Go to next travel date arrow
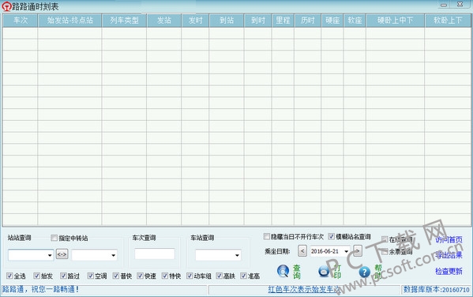Screen dimensions: 473x297 click(357, 251)
